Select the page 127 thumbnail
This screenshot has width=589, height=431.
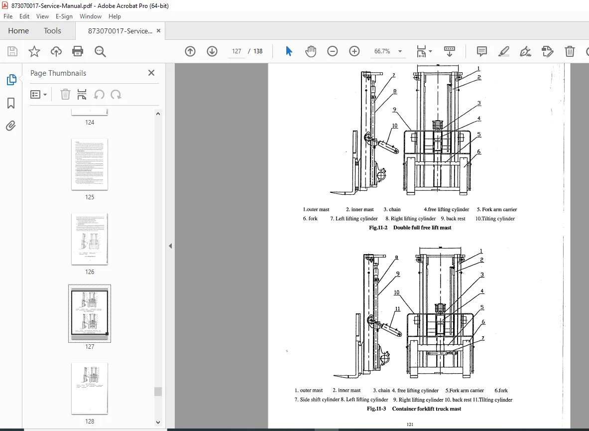(90, 313)
